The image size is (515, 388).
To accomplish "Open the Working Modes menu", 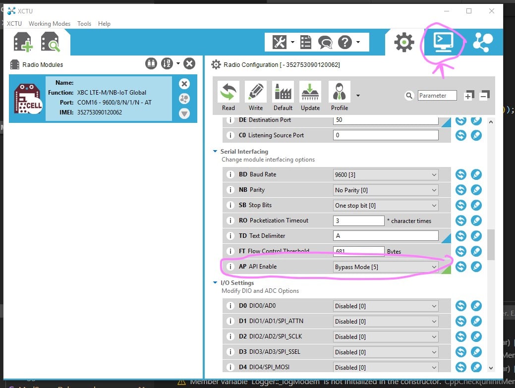I will pyautogui.click(x=50, y=24).
